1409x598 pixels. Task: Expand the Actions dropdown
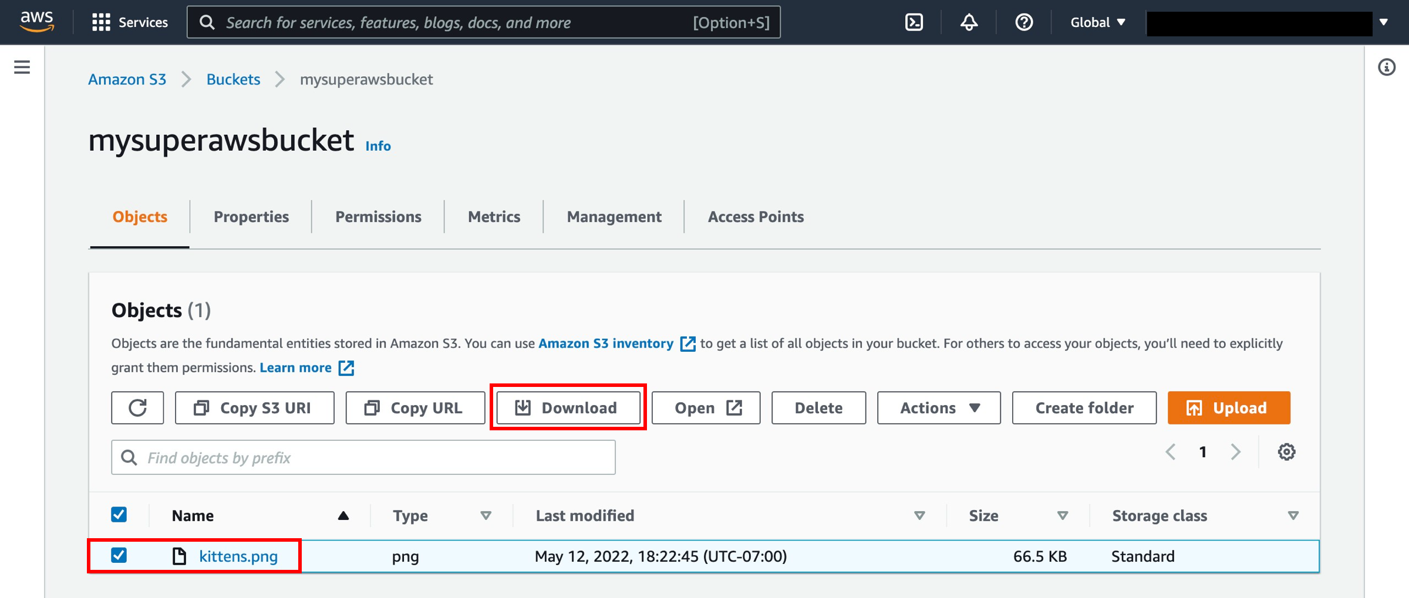(x=939, y=407)
